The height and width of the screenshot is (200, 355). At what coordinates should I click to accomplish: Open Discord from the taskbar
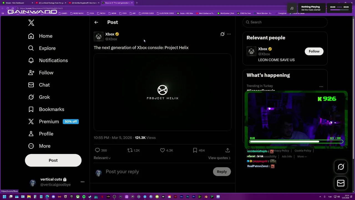[53, 197]
